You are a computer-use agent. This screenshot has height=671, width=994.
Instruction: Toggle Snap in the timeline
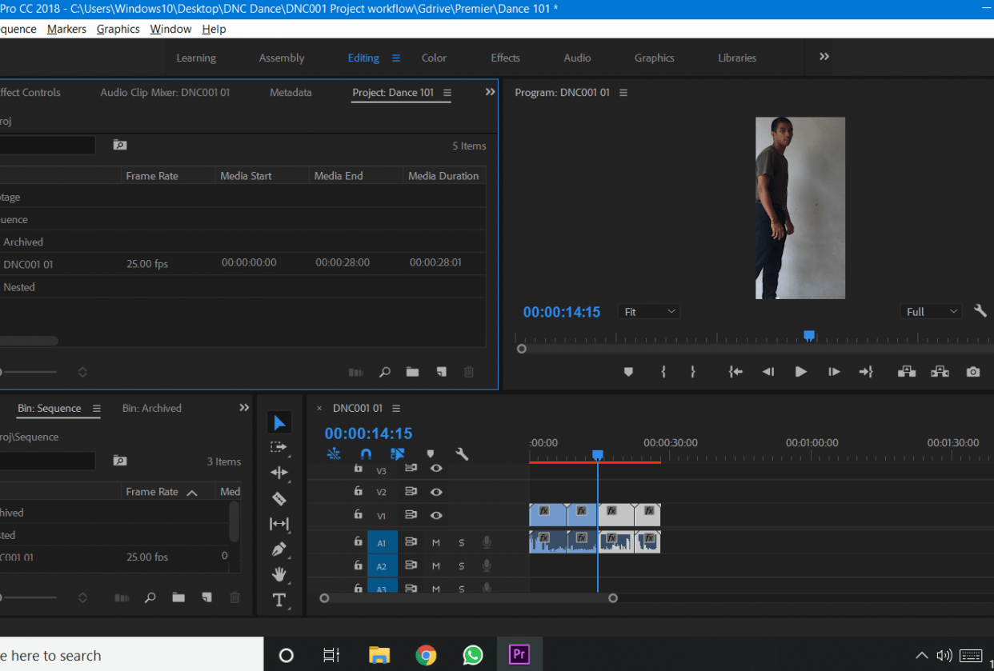coord(366,453)
